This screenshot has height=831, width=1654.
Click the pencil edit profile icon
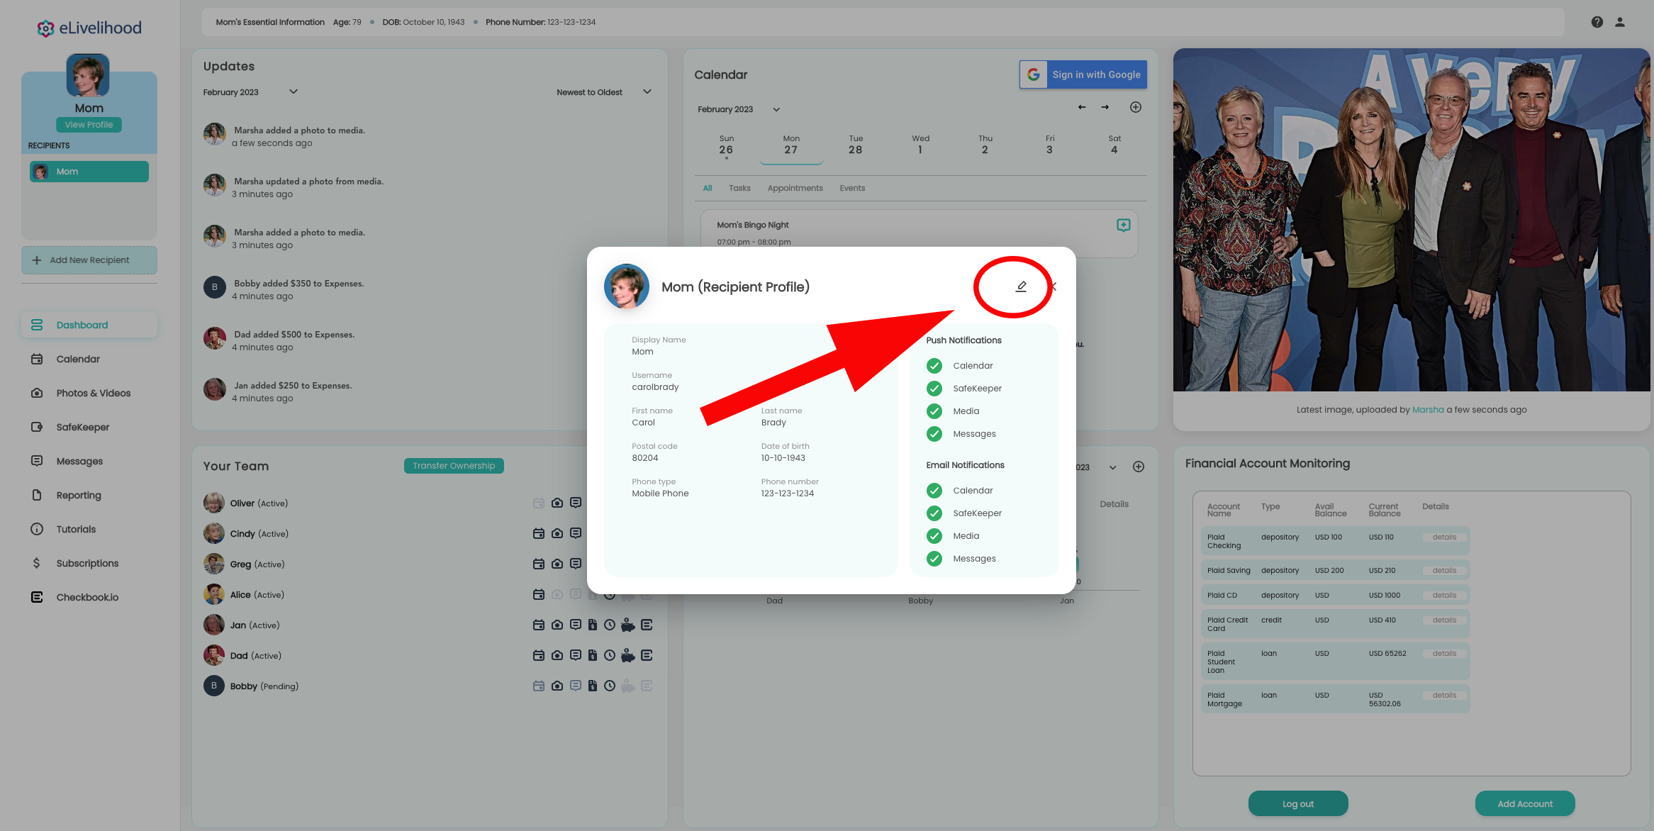tap(1021, 286)
